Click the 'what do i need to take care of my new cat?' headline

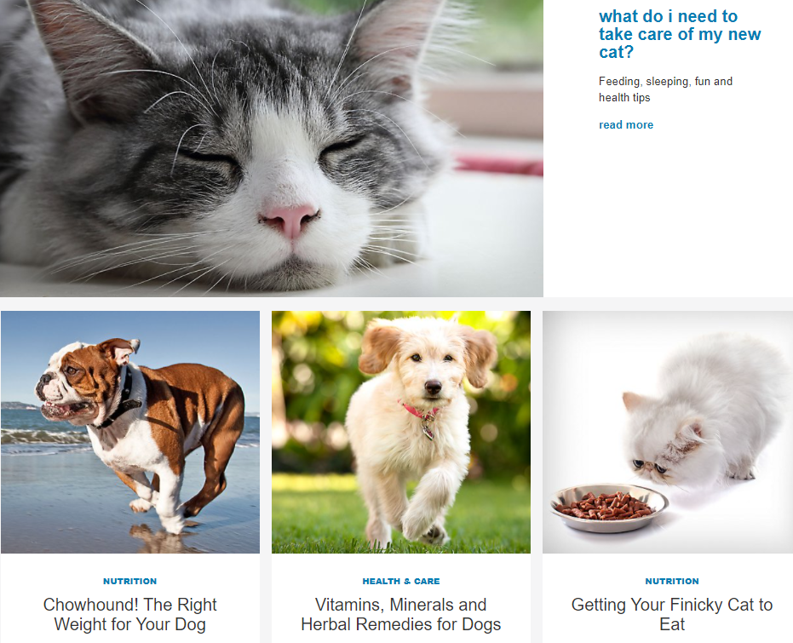[679, 34]
